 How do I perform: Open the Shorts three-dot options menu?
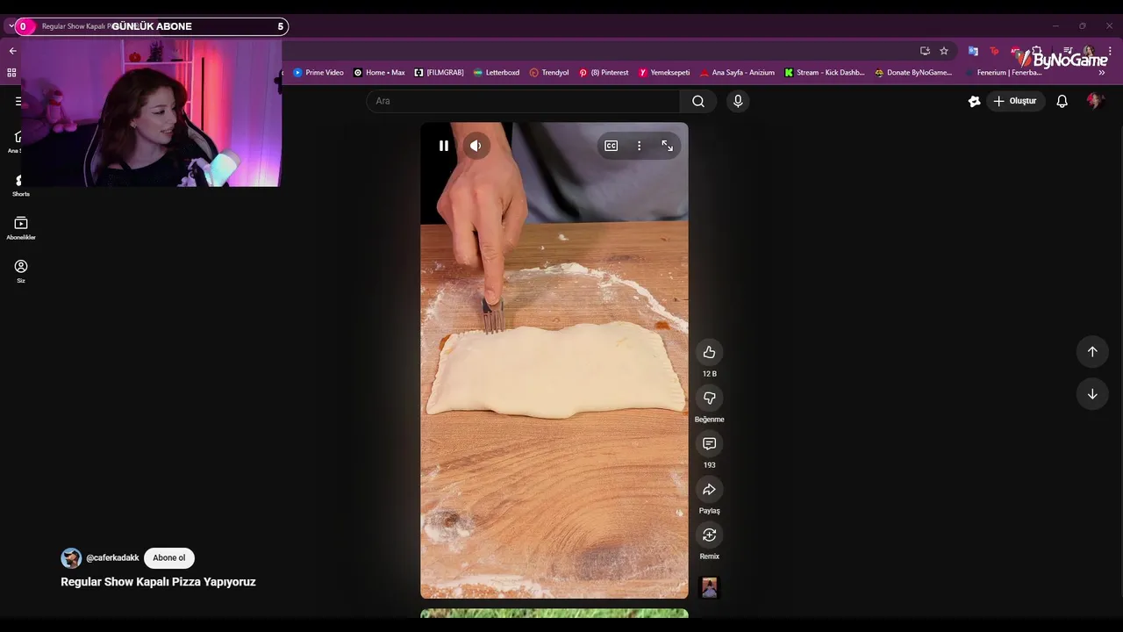point(640,146)
